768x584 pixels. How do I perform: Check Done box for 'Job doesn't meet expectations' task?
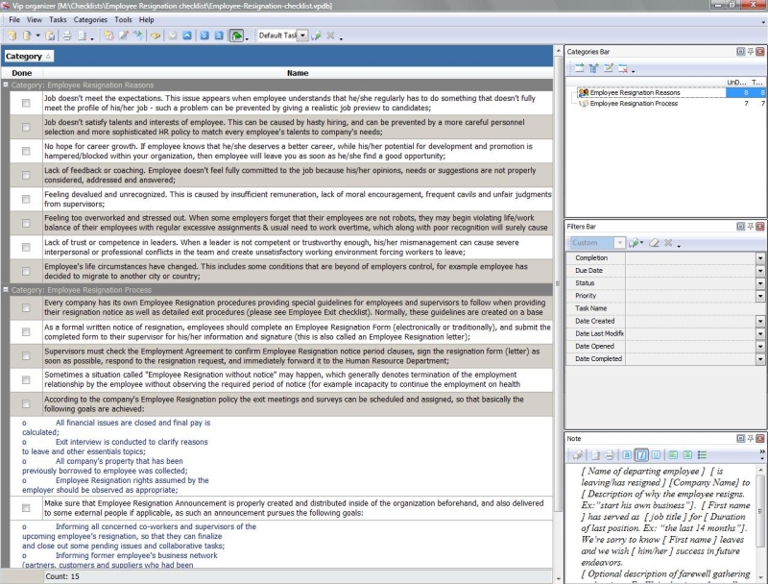tap(27, 104)
